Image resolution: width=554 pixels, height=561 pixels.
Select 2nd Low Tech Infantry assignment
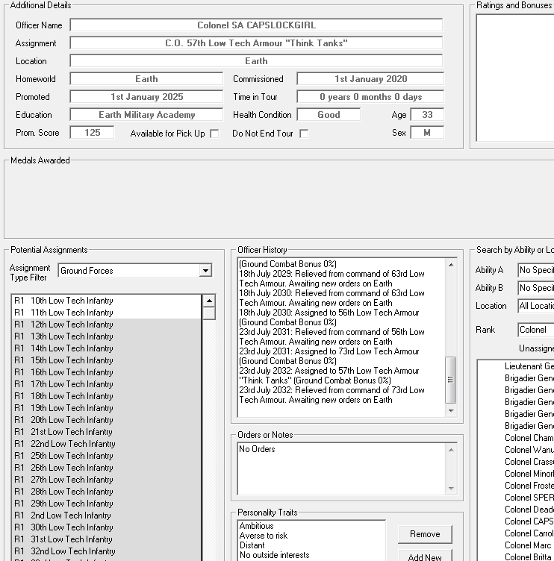click(106, 515)
